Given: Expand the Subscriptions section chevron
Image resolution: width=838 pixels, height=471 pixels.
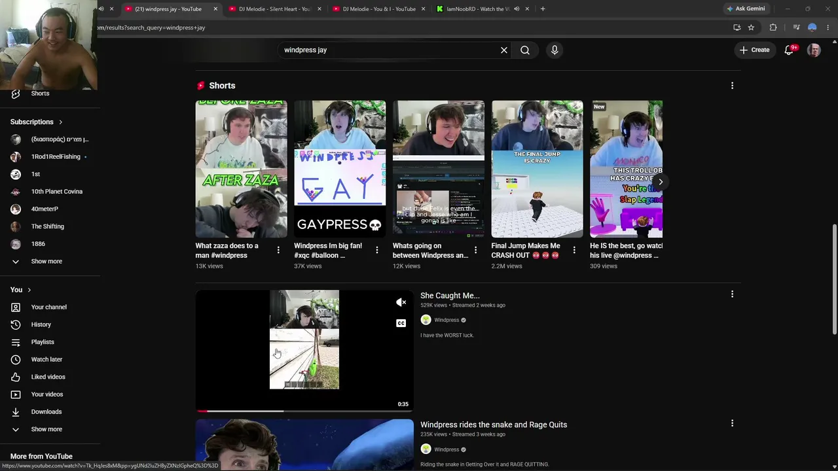Looking at the screenshot, I should click(x=60, y=122).
